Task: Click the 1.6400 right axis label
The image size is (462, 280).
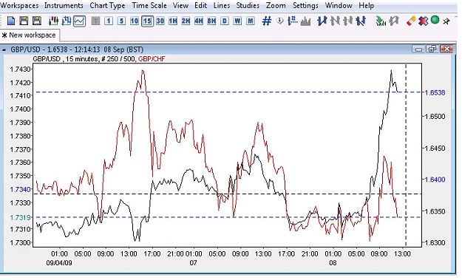Action: point(435,180)
